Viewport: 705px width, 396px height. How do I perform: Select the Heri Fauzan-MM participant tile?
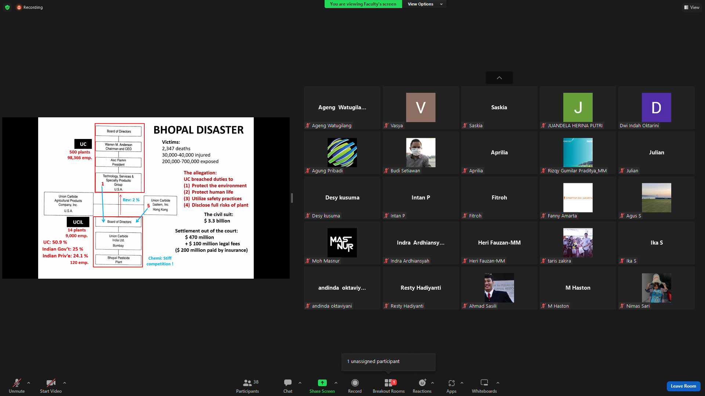pyautogui.click(x=499, y=243)
